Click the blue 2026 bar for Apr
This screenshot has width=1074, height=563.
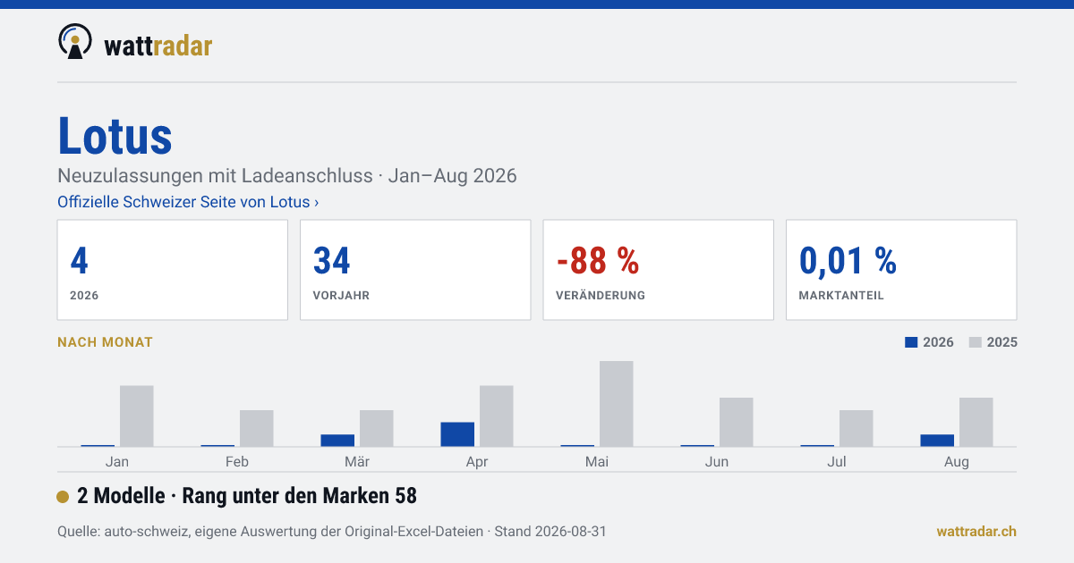[457, 434]
